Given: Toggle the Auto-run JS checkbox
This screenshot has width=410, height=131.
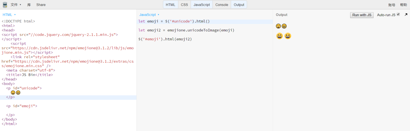Looking at the screenshot, I should (x=398, y=14).
